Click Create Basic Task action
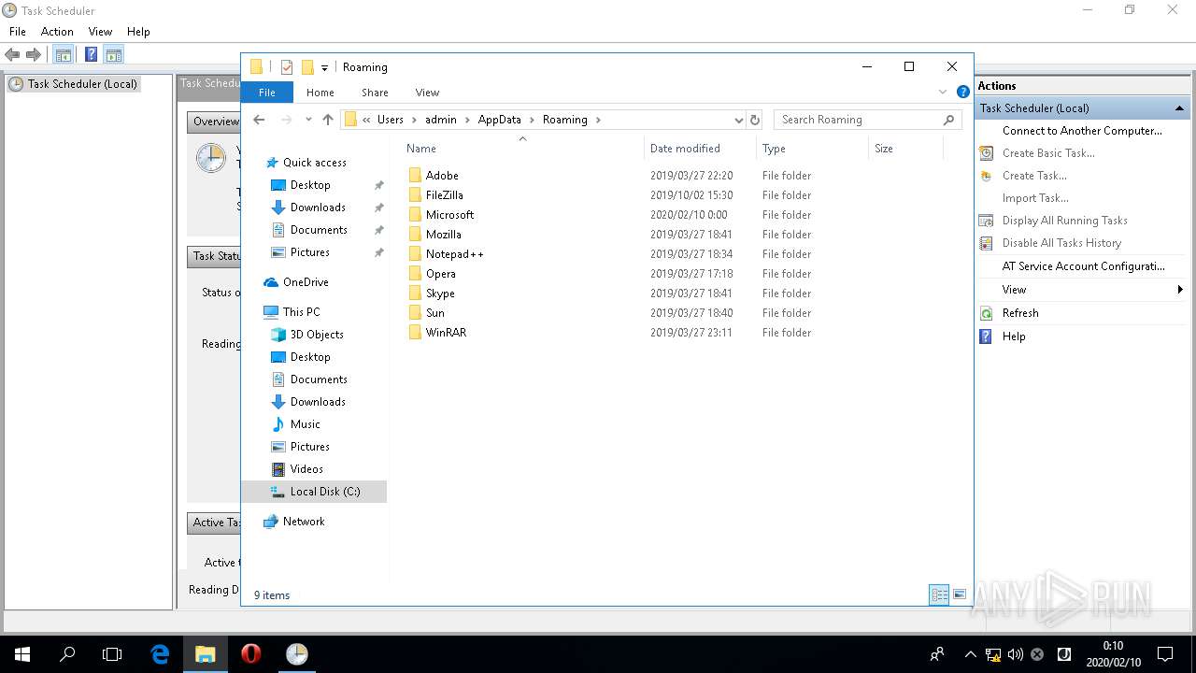The height and width of the screenshot is (673, 1196). coord(1048,153)
